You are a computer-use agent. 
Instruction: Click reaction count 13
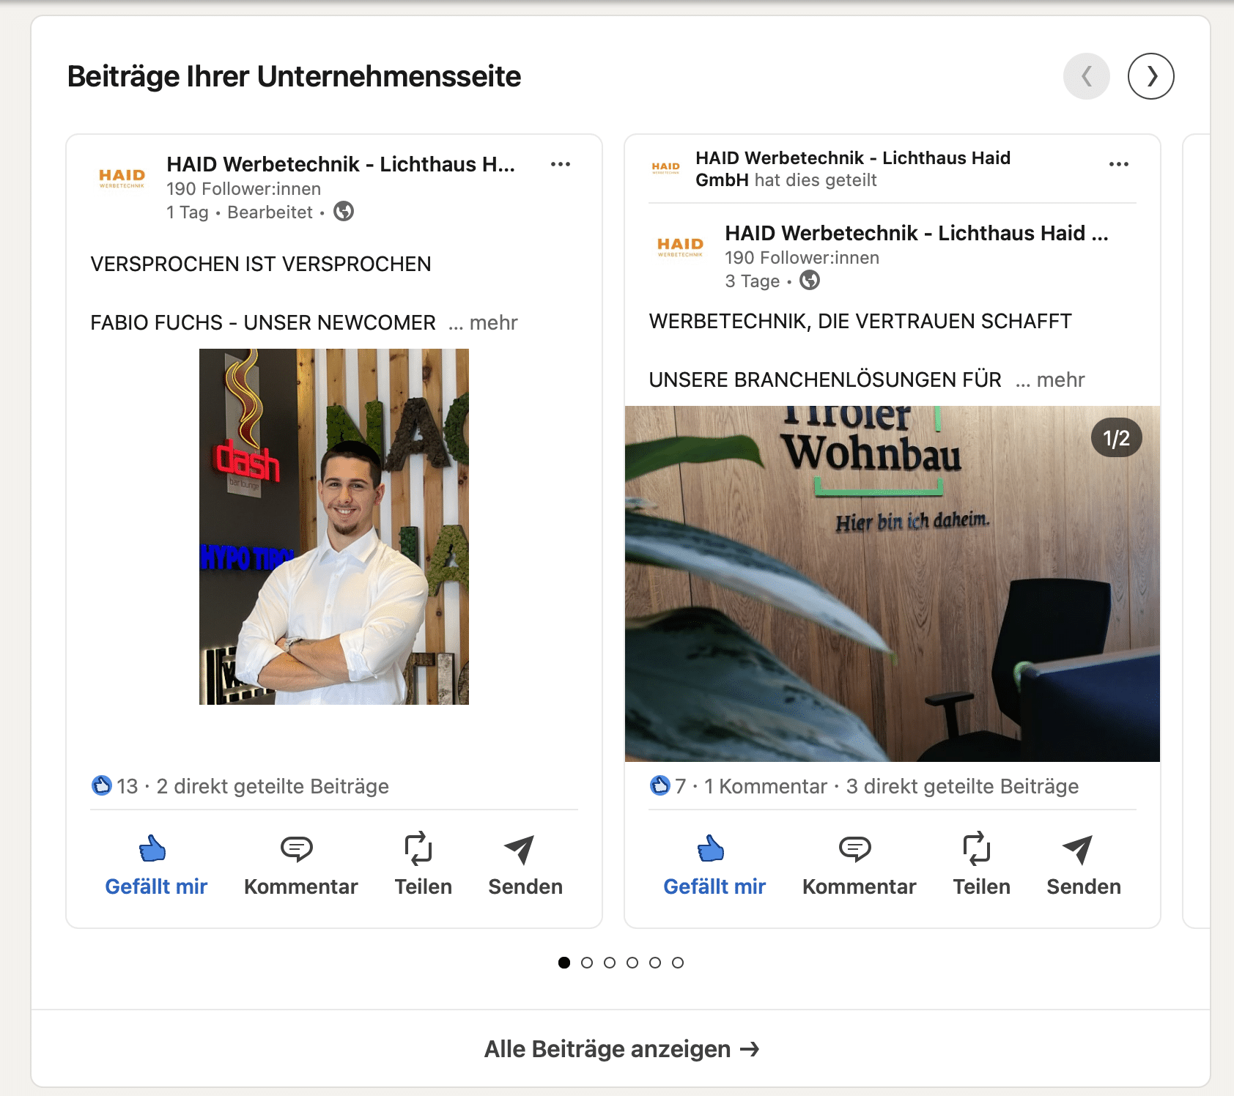[x=128, y=786]
